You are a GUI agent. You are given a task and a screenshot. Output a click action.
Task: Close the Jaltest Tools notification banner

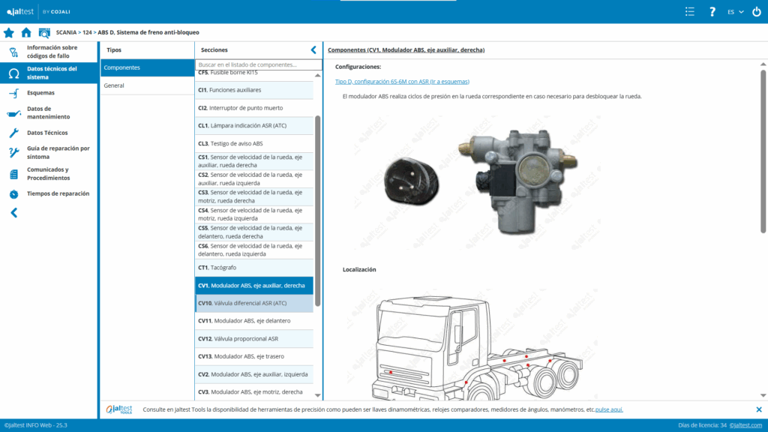[x=758, y=409]
